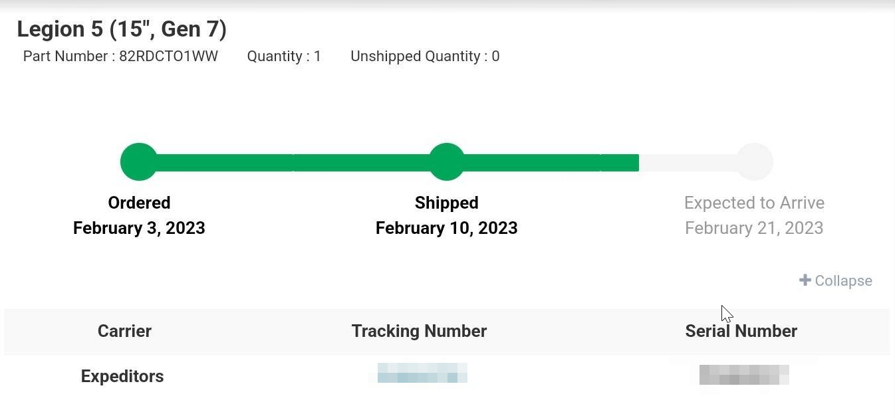Collapse the shipment details section

[836, 280]
